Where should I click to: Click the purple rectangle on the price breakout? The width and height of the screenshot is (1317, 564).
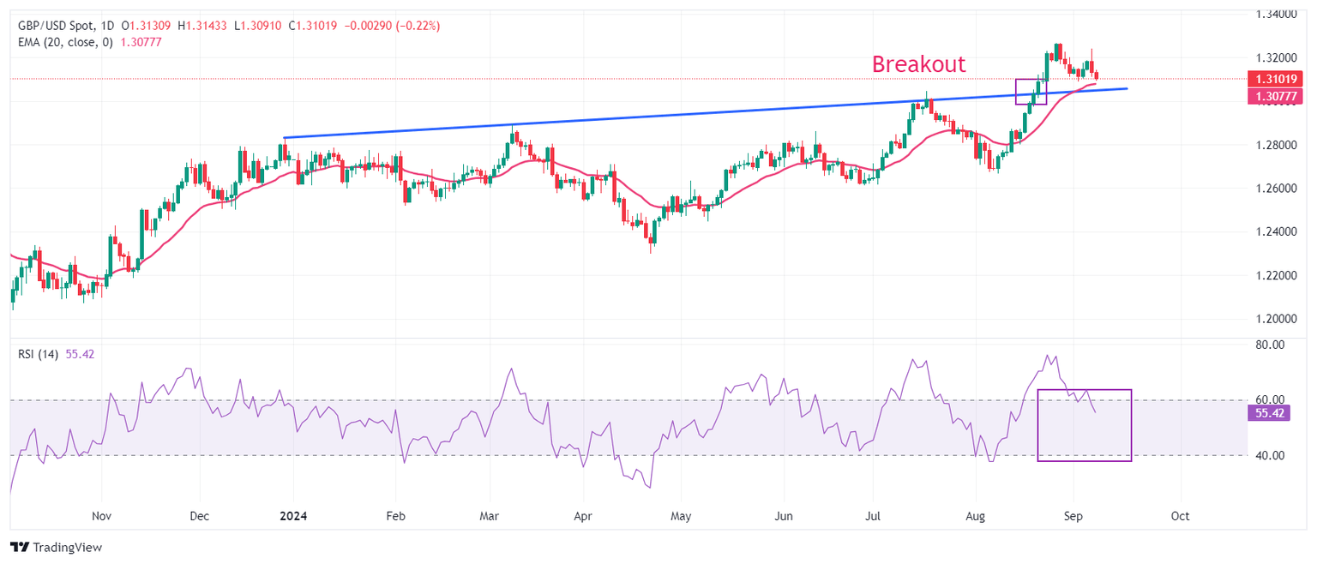[1031, 92]
